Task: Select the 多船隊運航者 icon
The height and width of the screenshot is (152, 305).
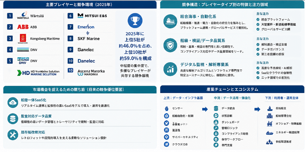Action: (x=270, y=142)
